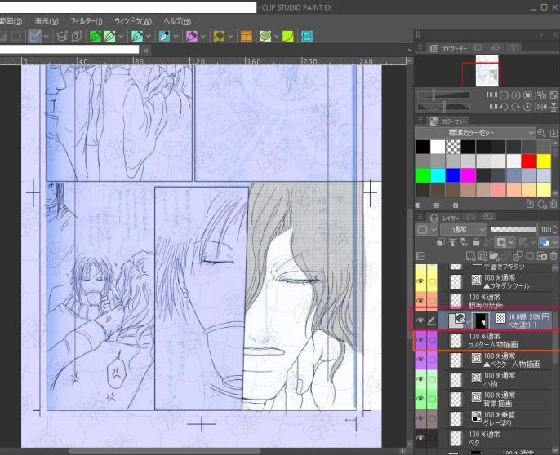The width and height of the screenshot is (560, 455).
Task: Flip canvas horizontally in Navigator
Action: pyautogui.click(x=540, y=107)
